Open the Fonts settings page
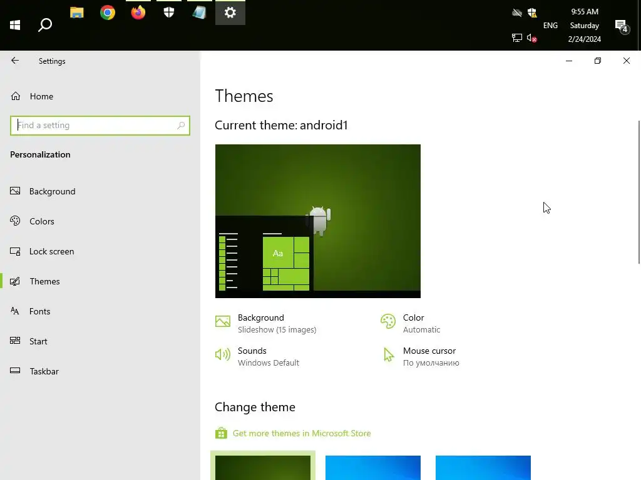Image resolution: width=641 pixels, height=480 pixels. pos(100,311)
